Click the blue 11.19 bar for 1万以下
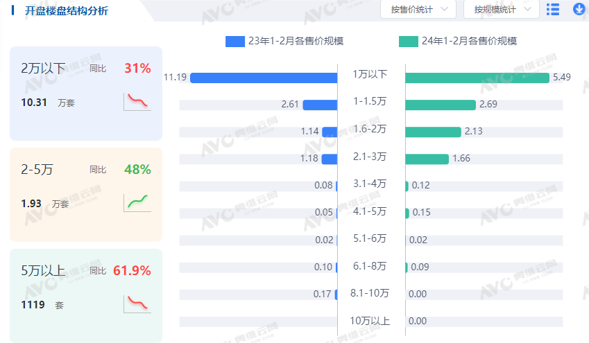 point(264,78)
